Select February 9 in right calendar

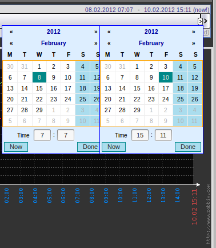point(151,77)
